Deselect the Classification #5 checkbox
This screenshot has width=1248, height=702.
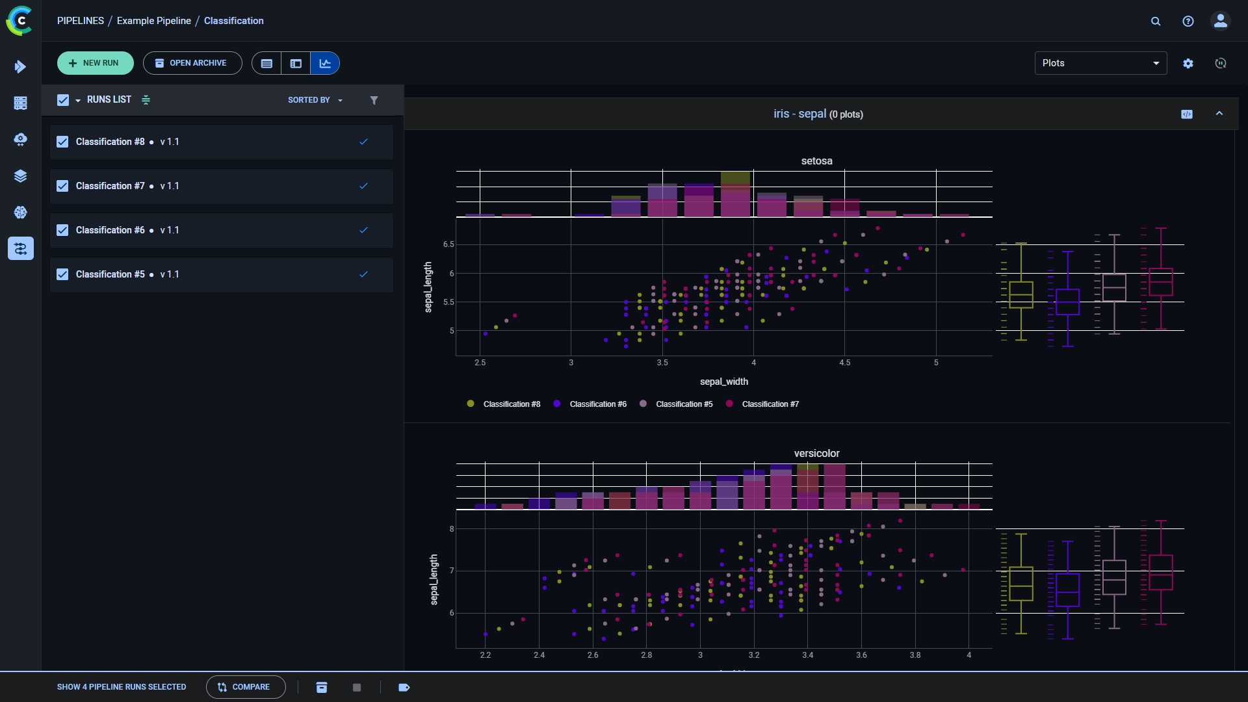pos(62,274)
